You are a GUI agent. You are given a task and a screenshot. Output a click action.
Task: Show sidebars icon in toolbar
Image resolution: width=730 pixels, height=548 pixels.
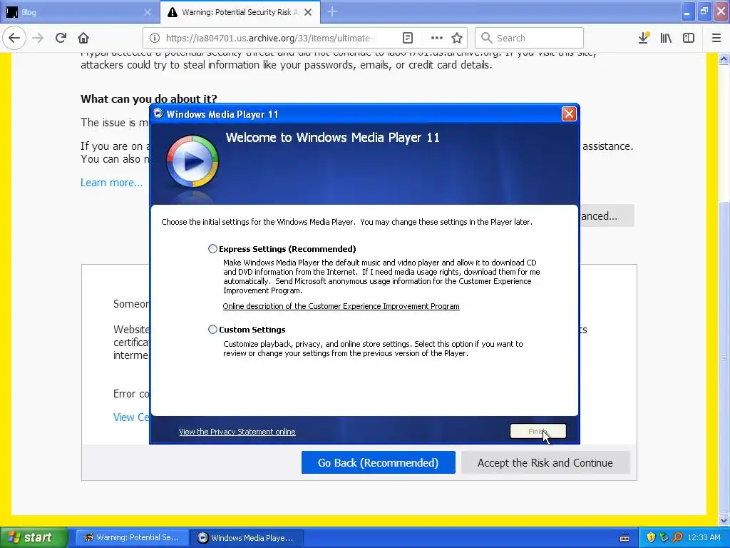[689, 38]
